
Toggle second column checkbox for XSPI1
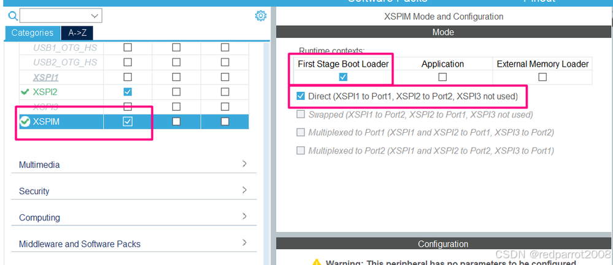tap(176, 77)
